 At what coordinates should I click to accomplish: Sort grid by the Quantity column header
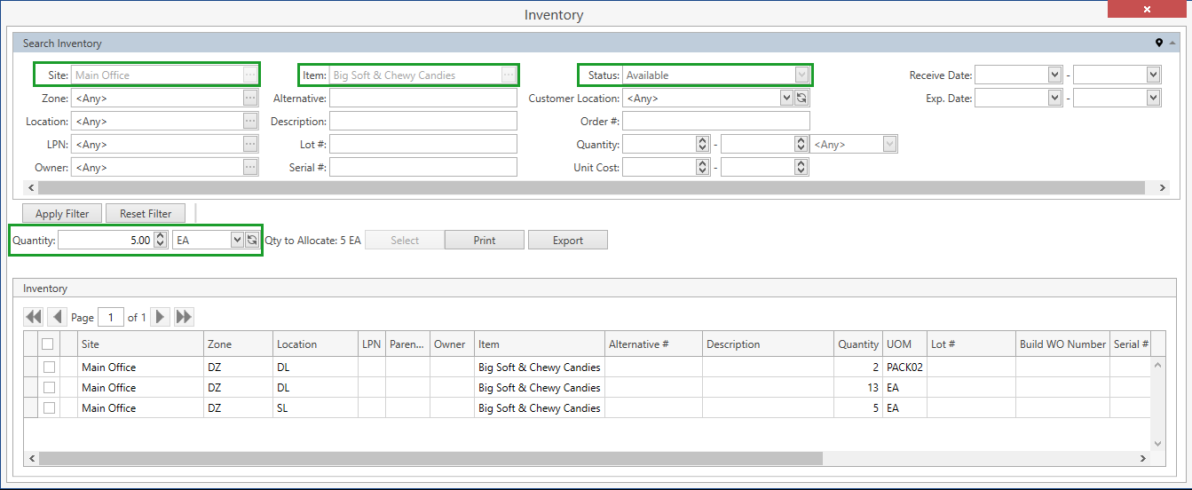click(857, 344)
